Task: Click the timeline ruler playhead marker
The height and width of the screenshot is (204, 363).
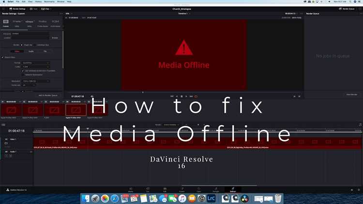Action: click(x=88, y=129)
